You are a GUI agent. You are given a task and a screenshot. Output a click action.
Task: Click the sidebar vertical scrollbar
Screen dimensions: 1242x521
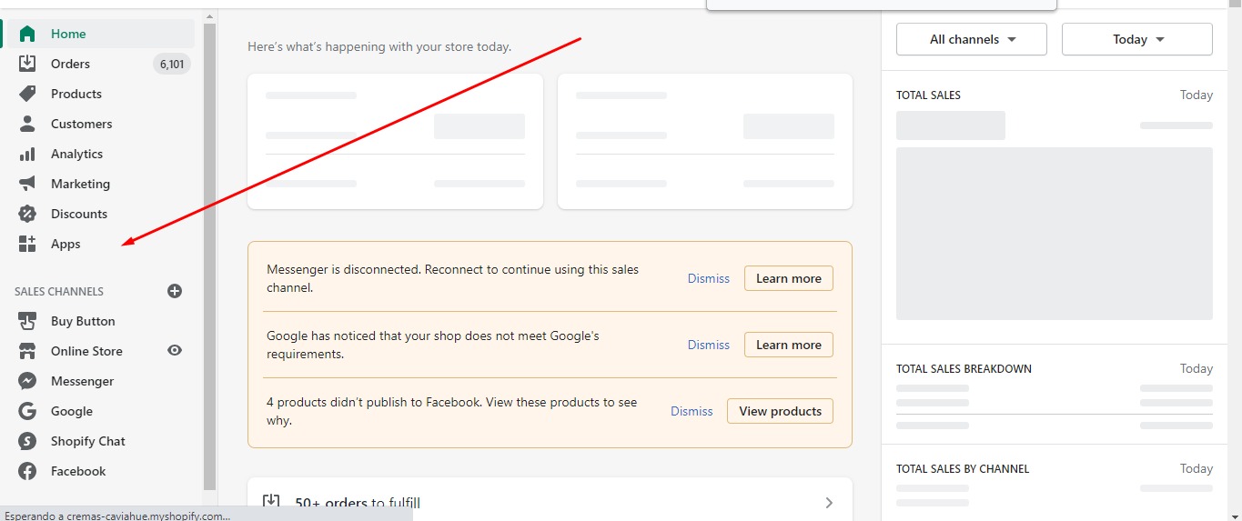210,255
